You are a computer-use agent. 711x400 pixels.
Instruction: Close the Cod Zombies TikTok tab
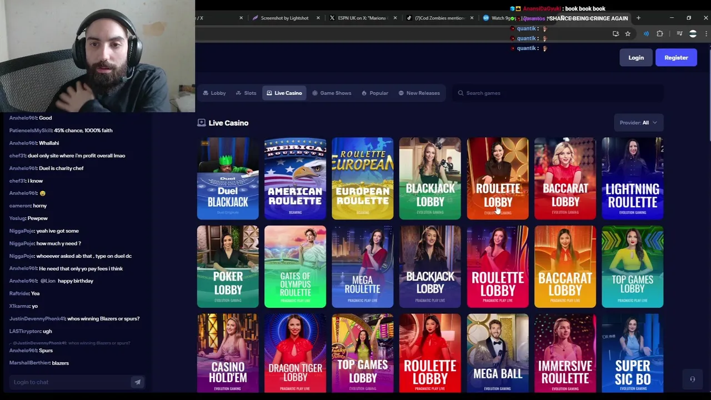coord(472,18)
